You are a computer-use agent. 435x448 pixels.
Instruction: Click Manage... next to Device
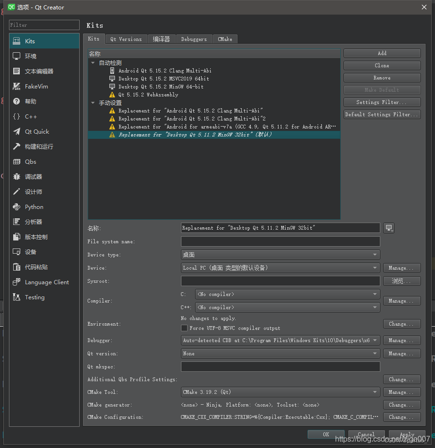[402, 268]
